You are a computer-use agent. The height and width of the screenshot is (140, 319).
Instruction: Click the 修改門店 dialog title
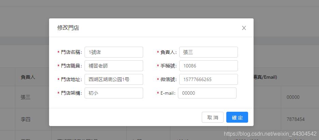pos(68,28)
